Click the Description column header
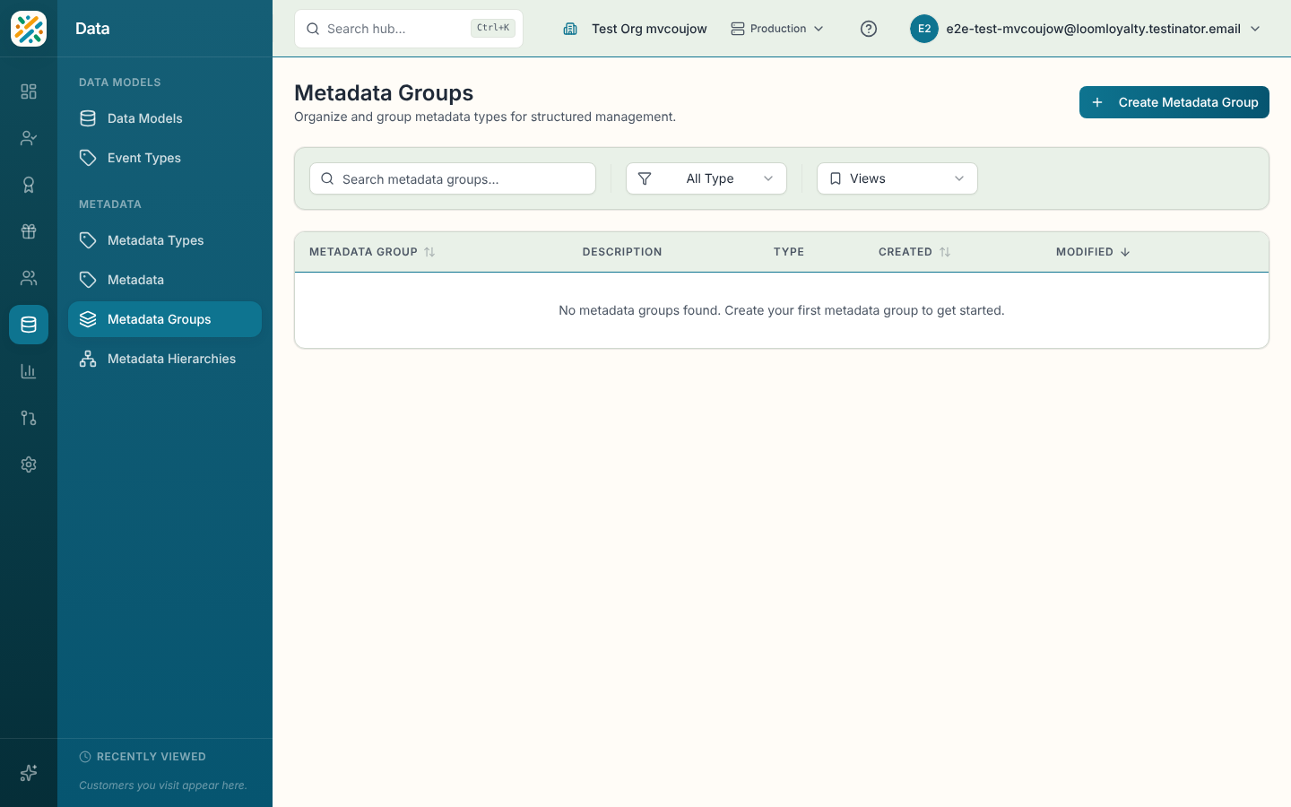Viewport: 1291px width, 807px height. click(622, 252)
